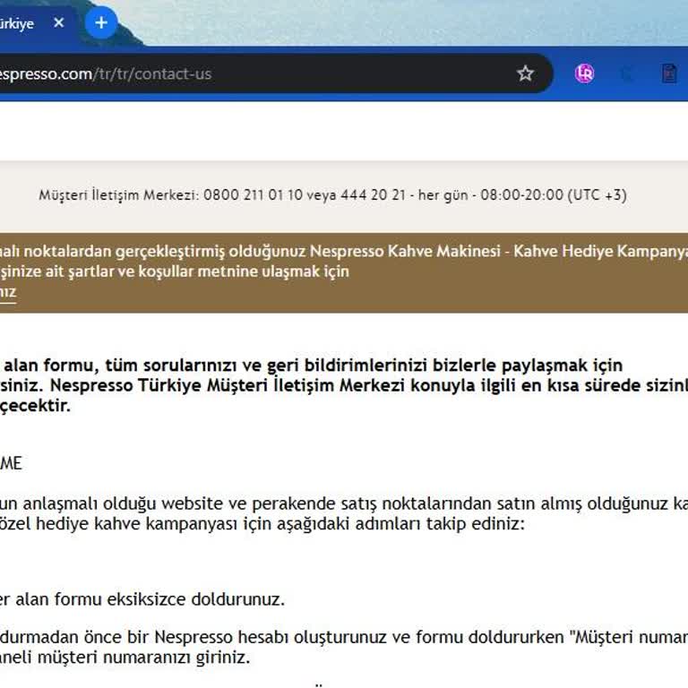Click the phone number 0800 211 01 10
The height and width of the screenshot is (688, 688).
click(253, 194)
